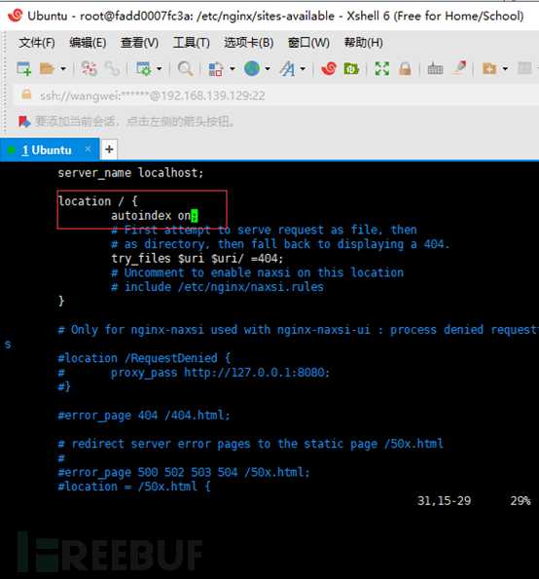
Task: Click the greyed chain link icon
Action: [112, 69]
